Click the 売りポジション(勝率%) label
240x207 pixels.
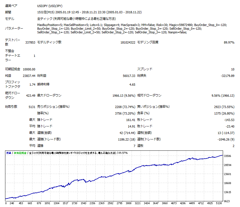point(53,107)
